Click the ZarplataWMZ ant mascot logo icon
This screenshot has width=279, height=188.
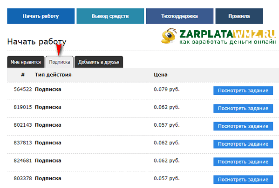pyautogui.click(x=169, y=36)
